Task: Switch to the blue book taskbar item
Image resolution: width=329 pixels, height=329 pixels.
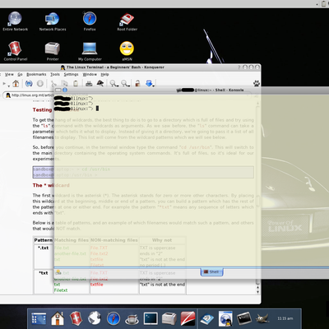Action: (x=207, y=319)
